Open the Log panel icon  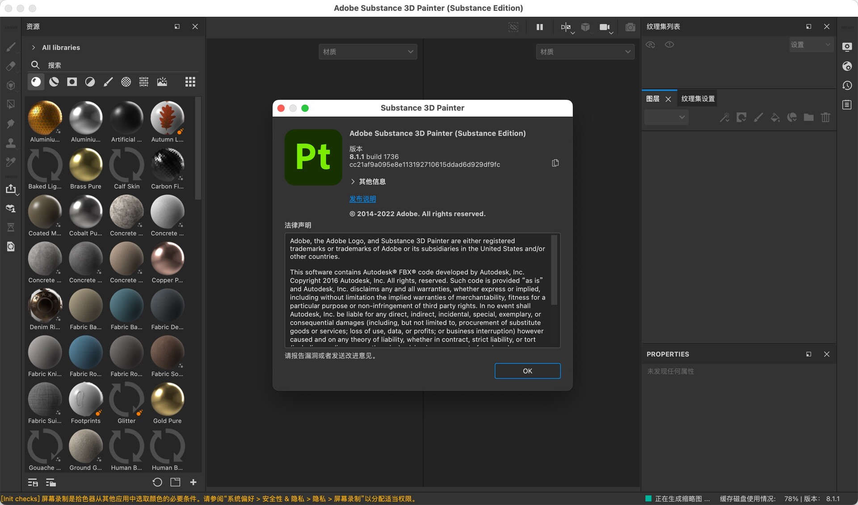tap(847, 105)
